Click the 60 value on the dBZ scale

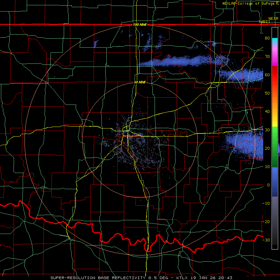pyautogui.click(x=267, y=75)
